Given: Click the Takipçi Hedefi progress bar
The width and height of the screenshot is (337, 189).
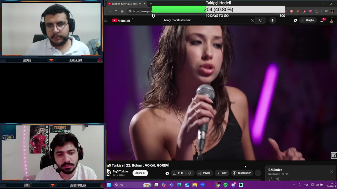Looking at the screenshot, I should pyautogui.click(x=219, y=9).
